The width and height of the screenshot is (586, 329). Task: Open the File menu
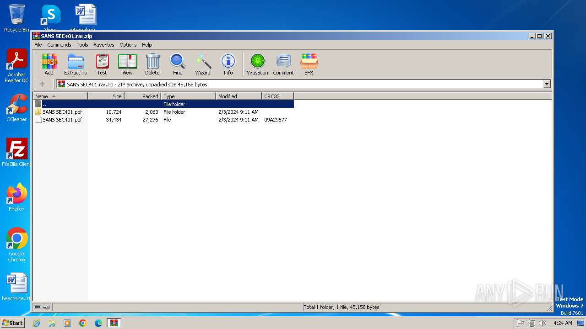coord(38,45)
